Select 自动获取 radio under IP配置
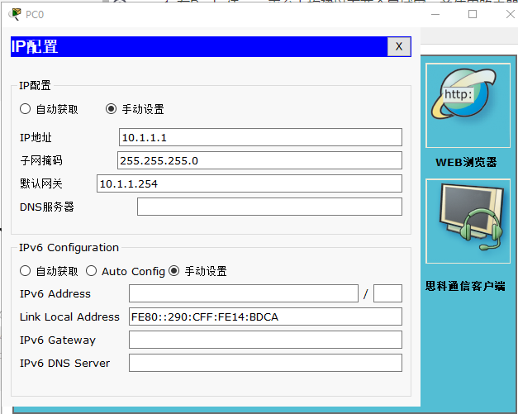Viewport: 518px width, 414px height. (25, 109)
